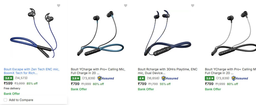
Task: View the grey Boult YCharge product image
Action: 233,34
